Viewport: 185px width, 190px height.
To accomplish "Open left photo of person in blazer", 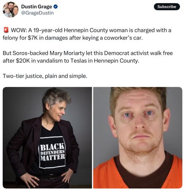I will tap(47, 138).
